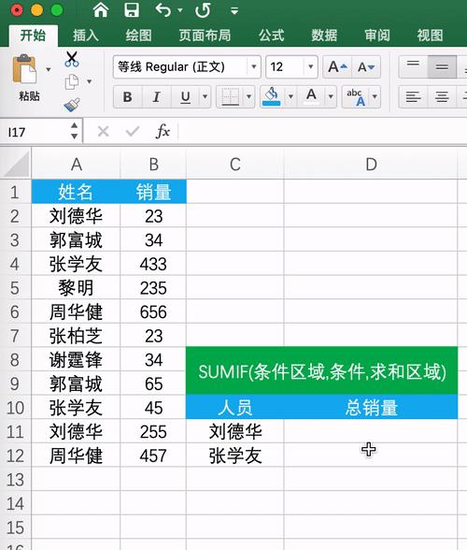This screenshot has height=550, width=467.
Task: Open the borders dropdown arrow
Action: pos(248,96)
